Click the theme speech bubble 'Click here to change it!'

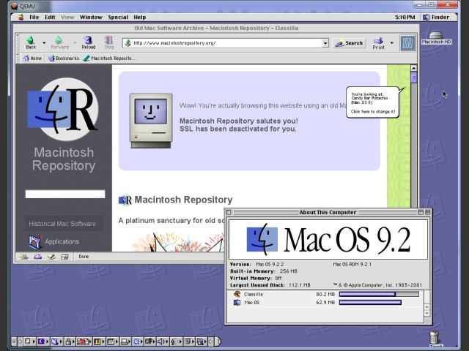pos(373,112)
